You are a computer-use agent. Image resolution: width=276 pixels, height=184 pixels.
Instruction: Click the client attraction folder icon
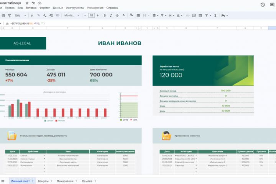[x=166, y=136]
